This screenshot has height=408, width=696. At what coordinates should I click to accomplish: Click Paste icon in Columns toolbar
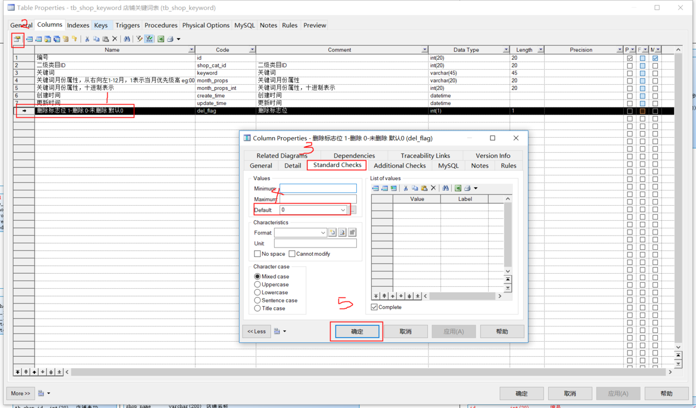105,39
